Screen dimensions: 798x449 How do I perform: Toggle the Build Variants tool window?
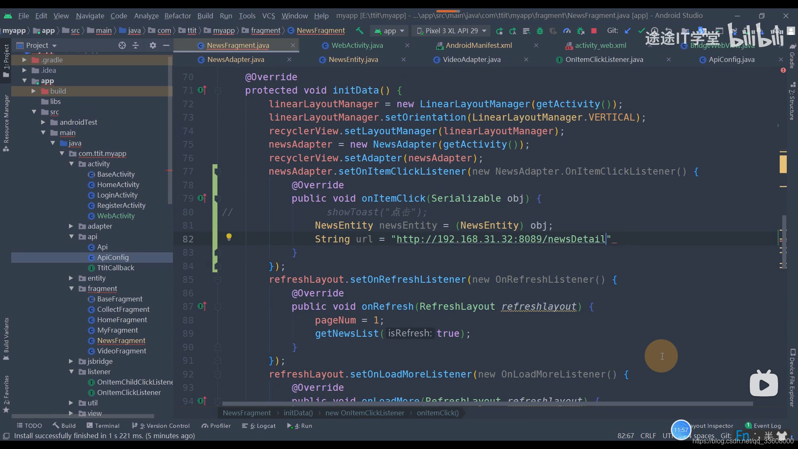click(6, 339)
